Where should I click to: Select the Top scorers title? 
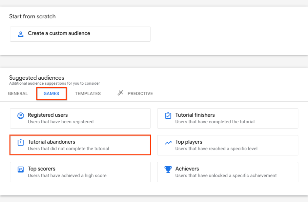(x=41, y=169)
